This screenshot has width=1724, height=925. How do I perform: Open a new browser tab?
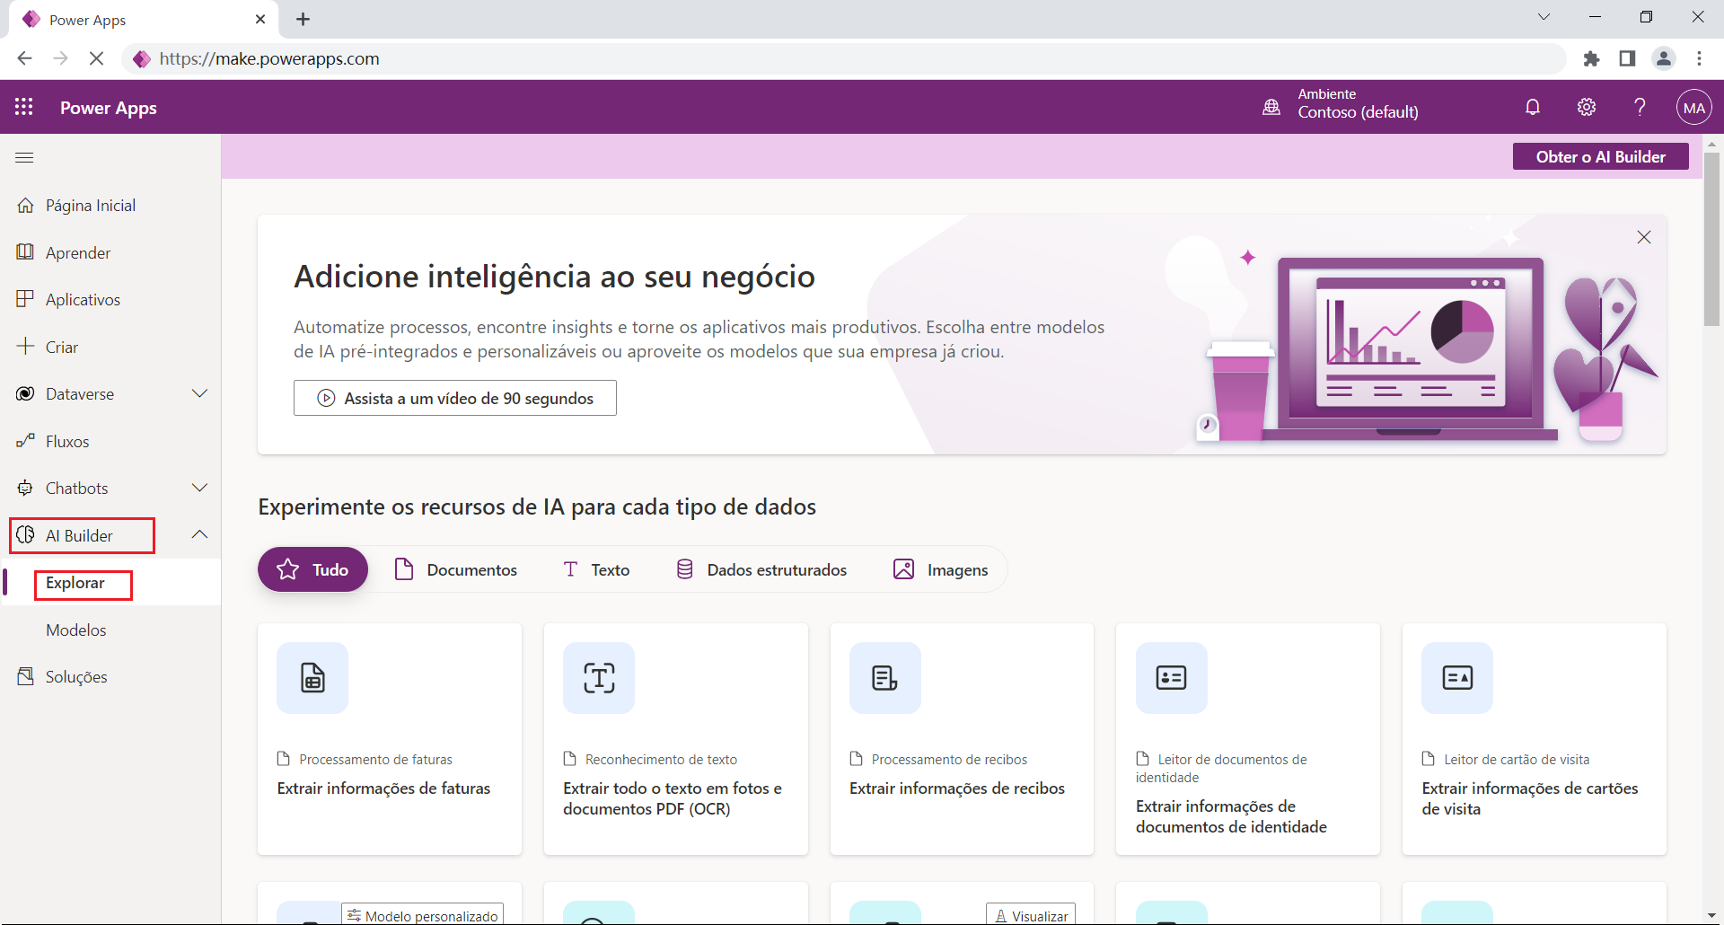[x=303, y=19]
